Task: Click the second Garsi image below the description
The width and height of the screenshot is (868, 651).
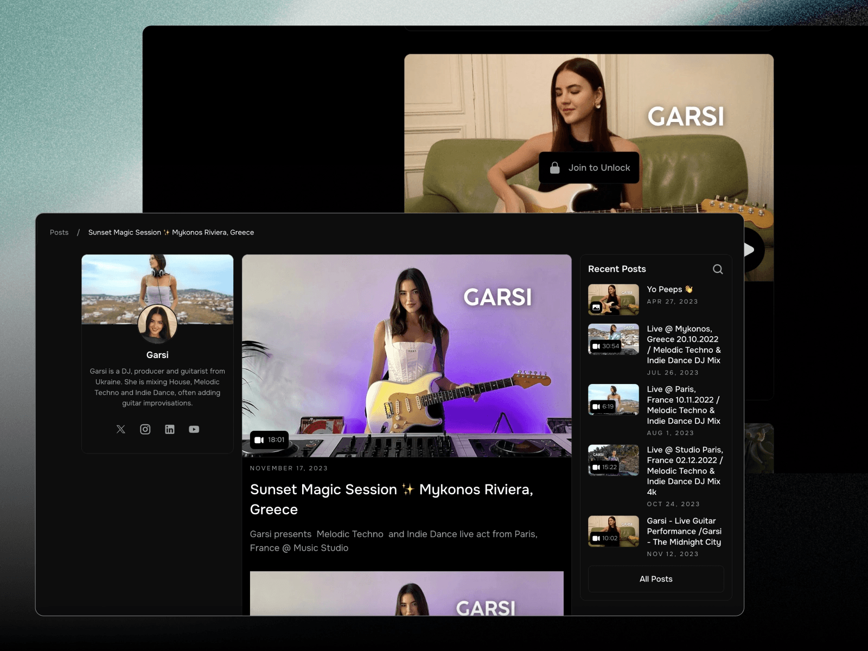Action: click(407, 593)
